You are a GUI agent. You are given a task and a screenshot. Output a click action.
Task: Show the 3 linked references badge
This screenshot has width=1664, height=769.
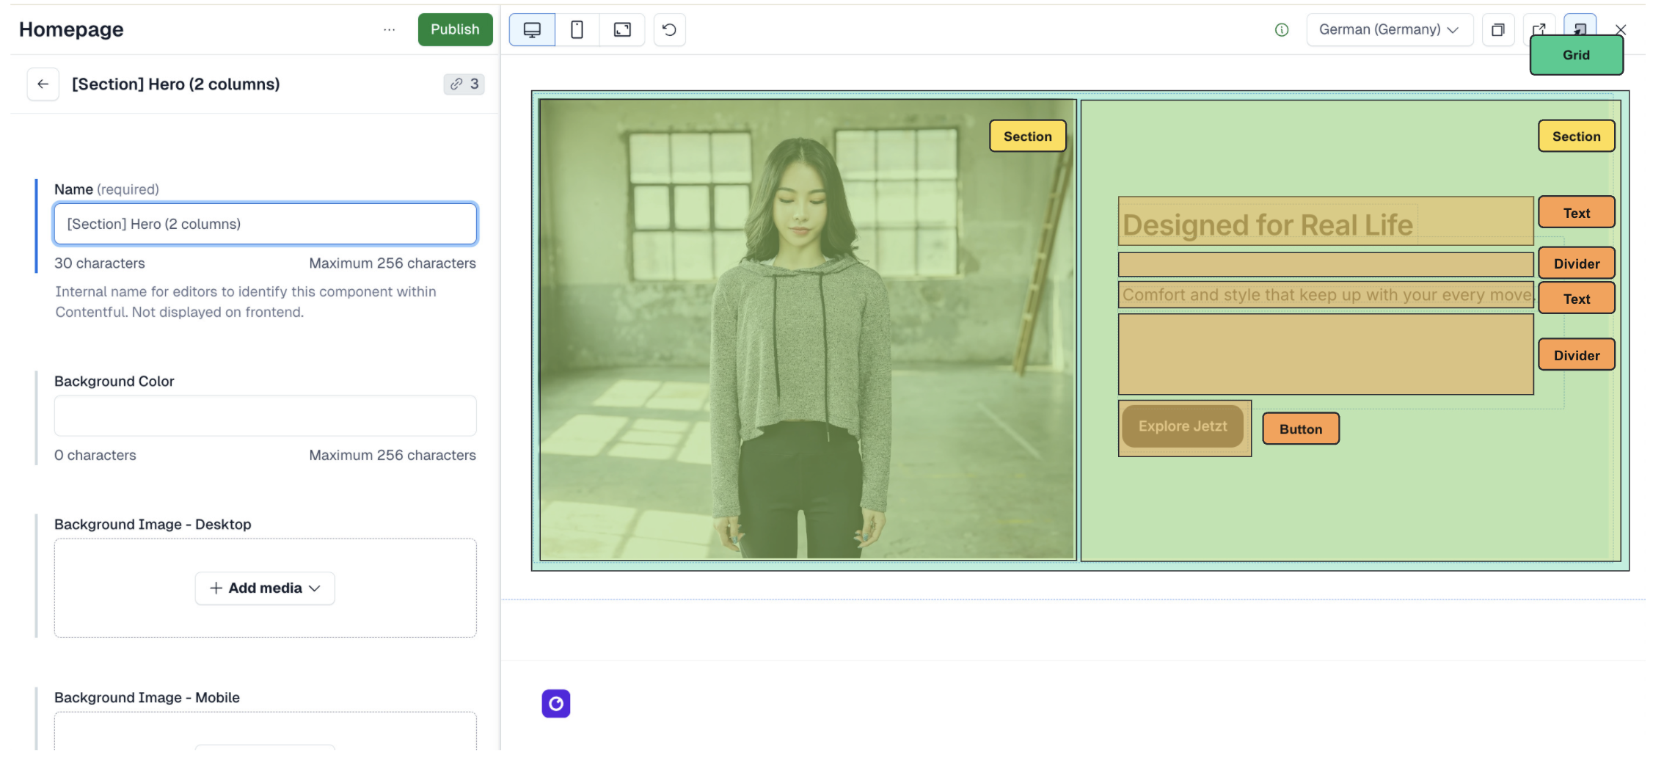point(464,84)
